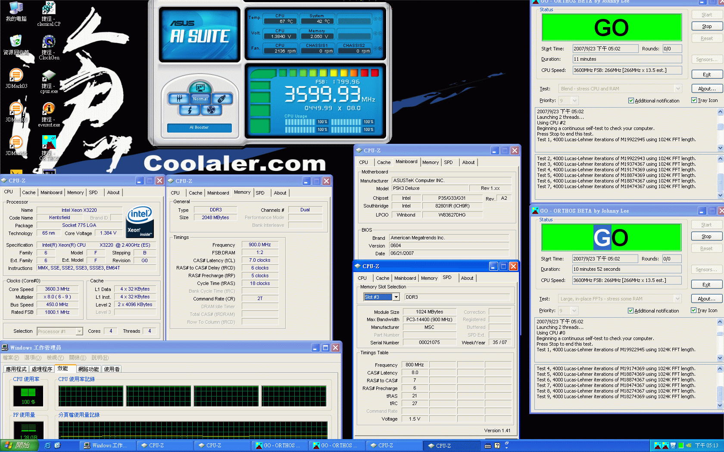This screenshot has width=724, height=452.
Task: Switch to About tab in CPU-Z Mainboard window
Action: point(468,162)
